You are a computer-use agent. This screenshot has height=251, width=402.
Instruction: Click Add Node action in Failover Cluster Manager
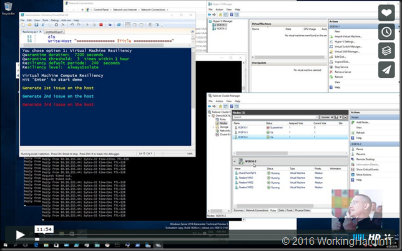tap(363, 123)
